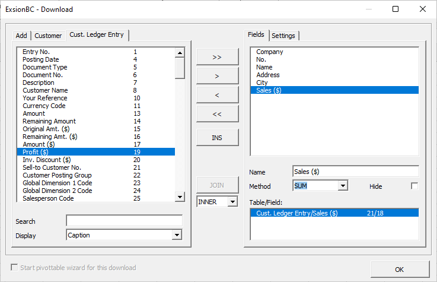The width and height of the screenshot is (437, 282).
Task: Expand the Display Caption dropdown
Action: pyautogui.click(x=177, y=235)
